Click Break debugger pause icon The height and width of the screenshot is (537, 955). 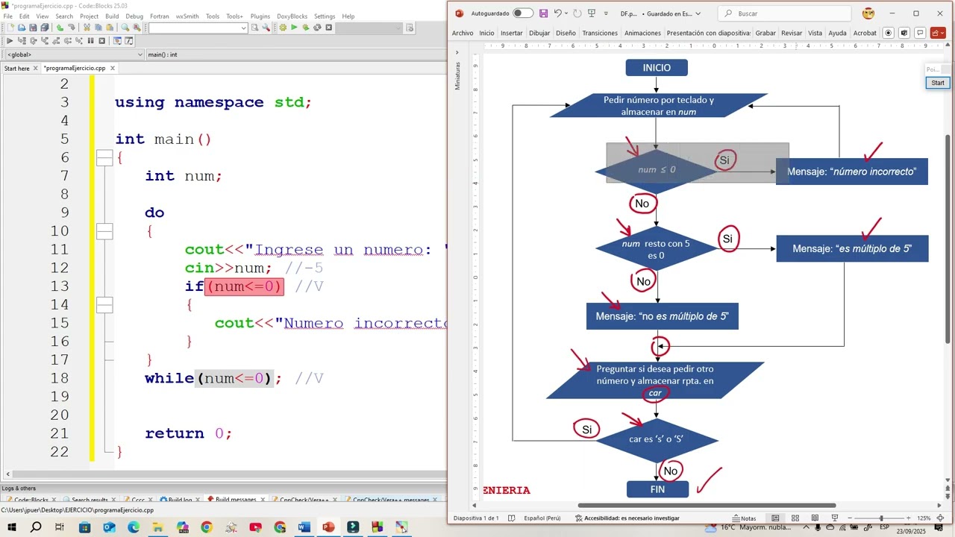tap(90, 41)
